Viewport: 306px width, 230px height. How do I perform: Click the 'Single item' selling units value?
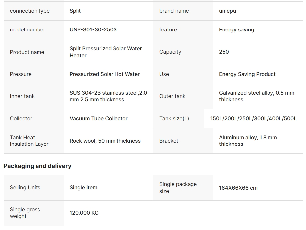[83, 188]
